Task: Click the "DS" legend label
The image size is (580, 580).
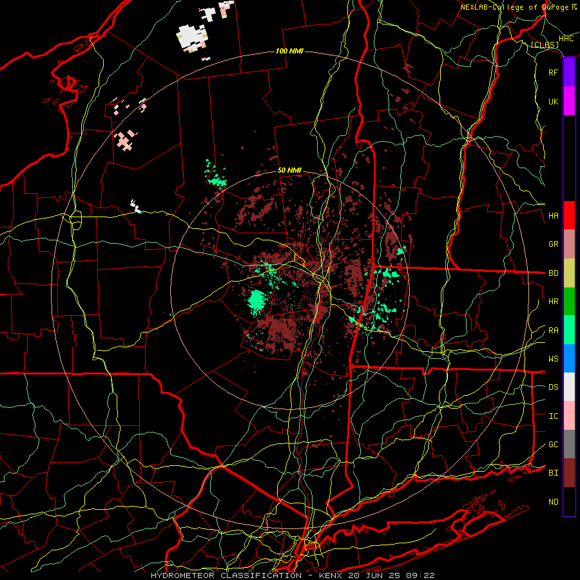Action: point(554,387)
